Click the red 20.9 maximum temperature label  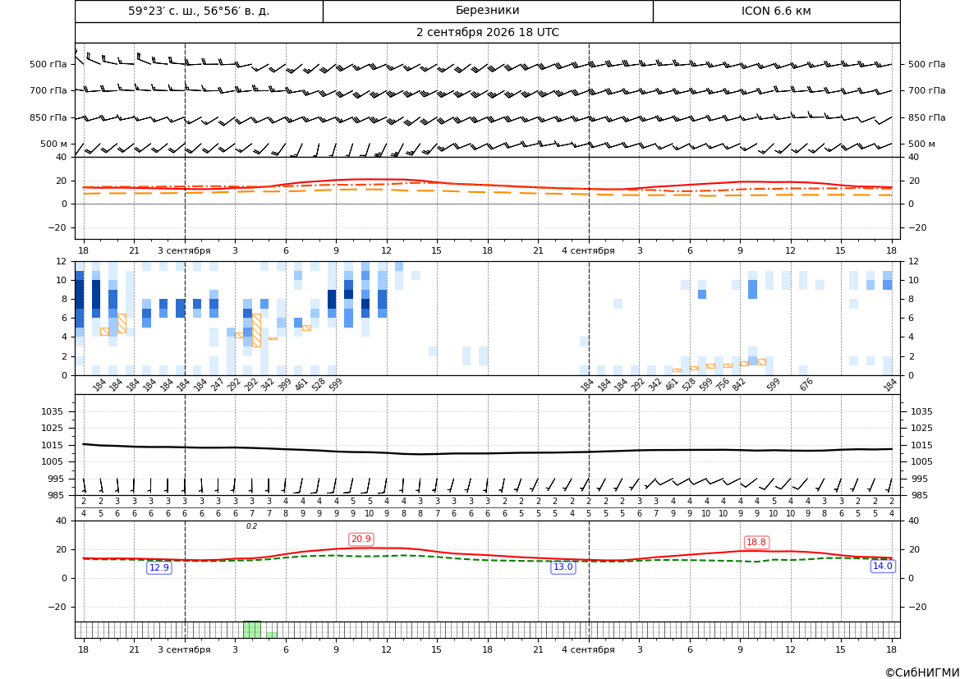tap(361, 539)
